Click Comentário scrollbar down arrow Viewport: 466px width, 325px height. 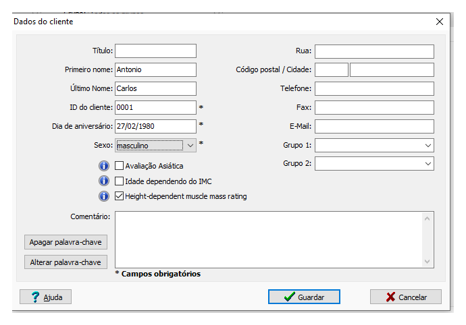(428, 262)
